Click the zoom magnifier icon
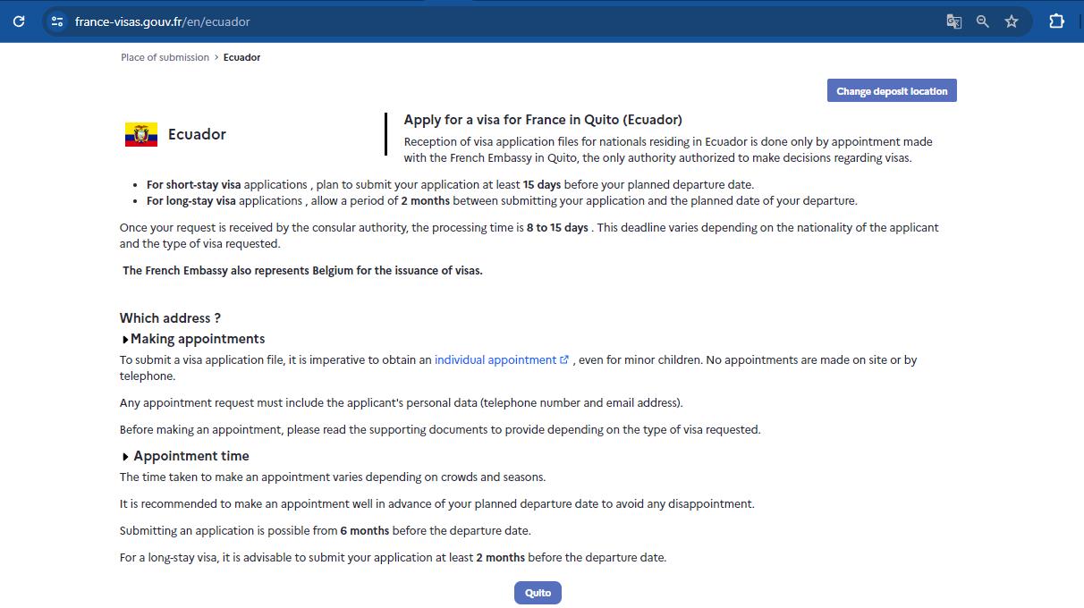Image resolution: width=1084 pixels, height=608 pixels. click(982, 21)
